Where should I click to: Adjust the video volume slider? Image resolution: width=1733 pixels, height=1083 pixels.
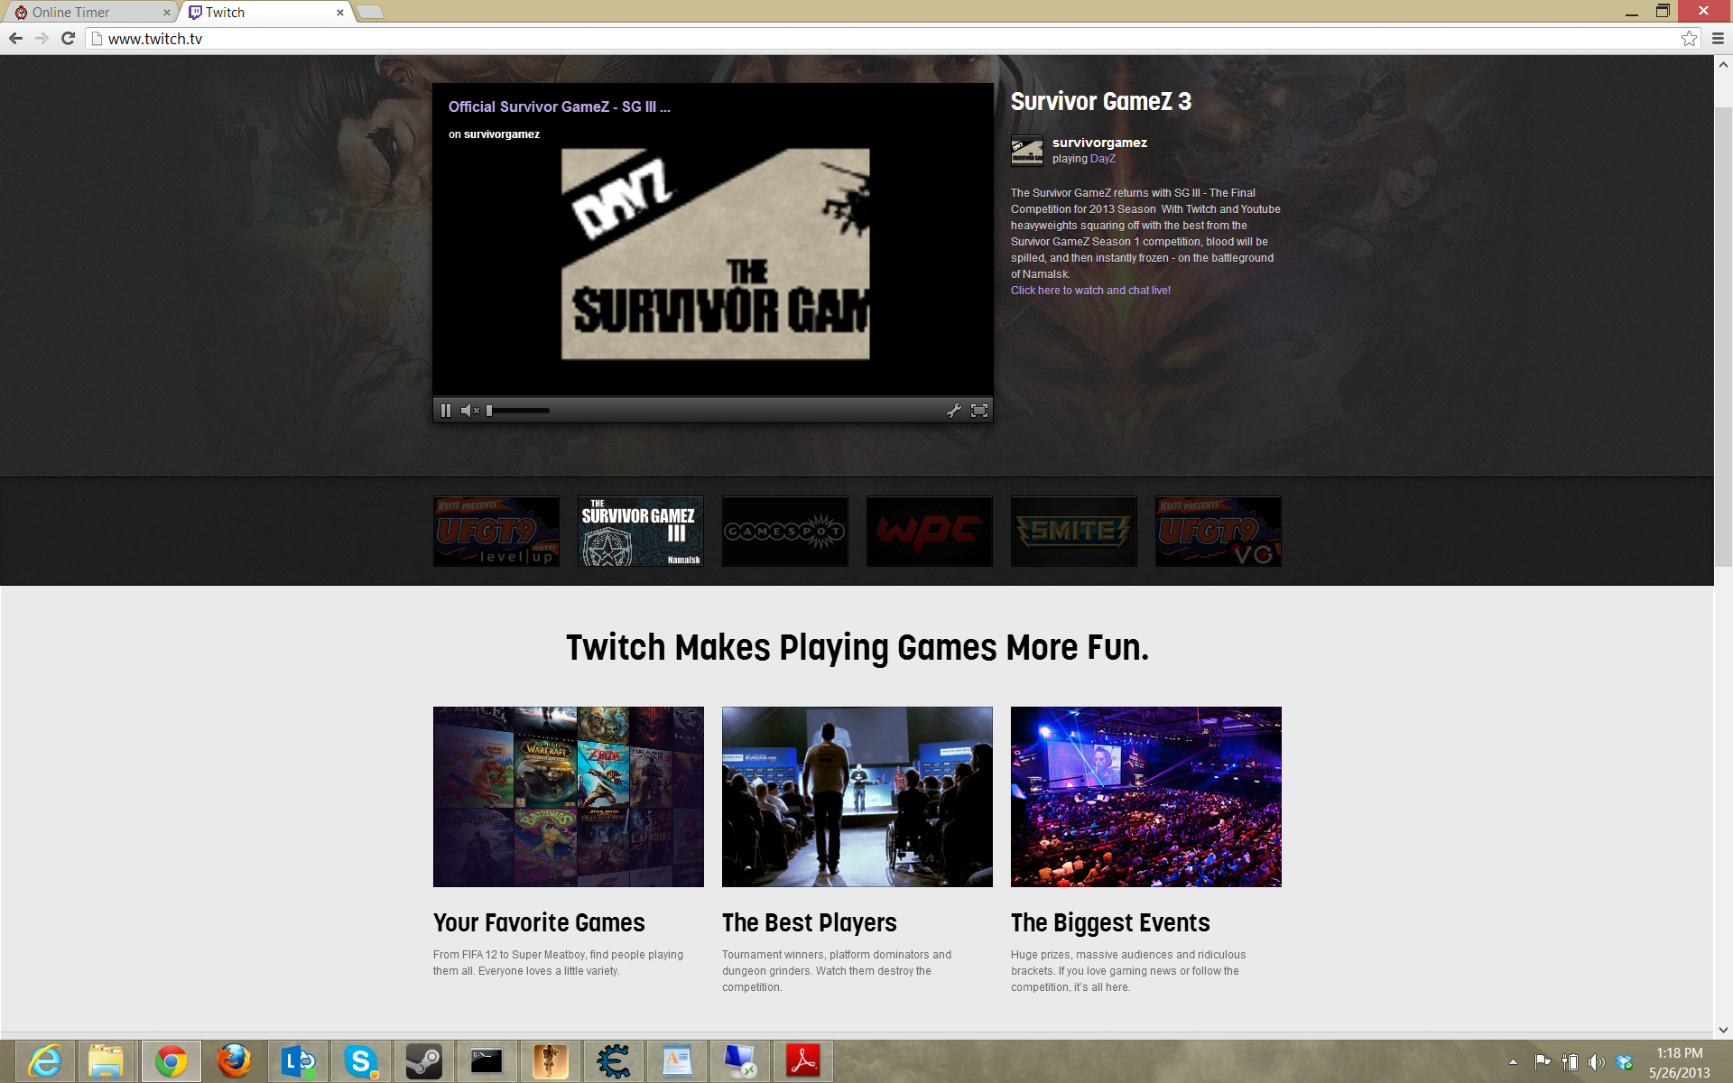tap(519, 411)
